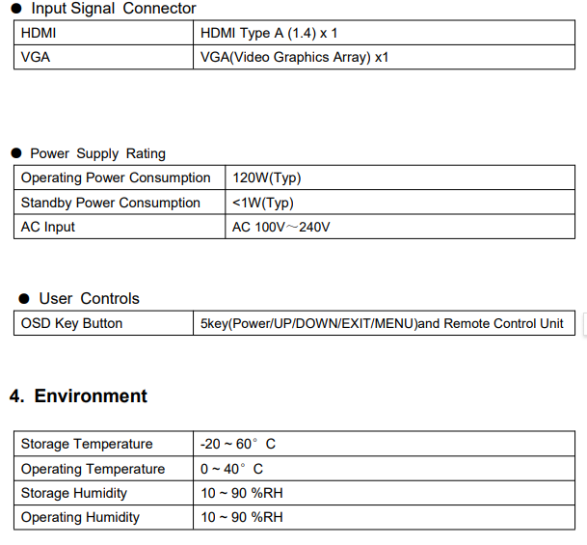Image resolution: width=587 pixels, height=545 pixels.
Task: Click the '0 ~ 40° C' operating temperature value
Action: (x=231, y=469)
